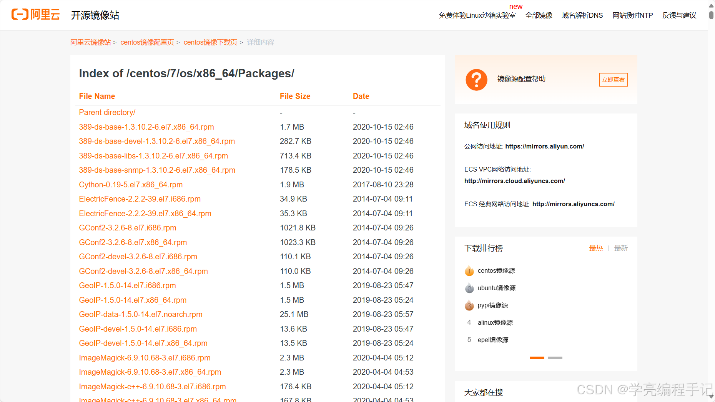Click the https://mirrors.aliyun.com/ address
This screenshot has width=715, height=402.
544,146
